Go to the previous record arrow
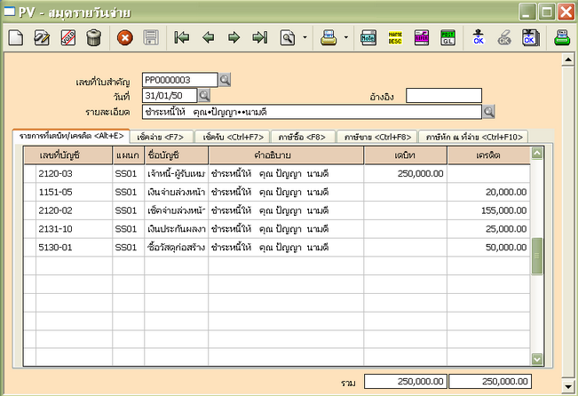The width and height of the screenshot is (578, 396). 209,37
